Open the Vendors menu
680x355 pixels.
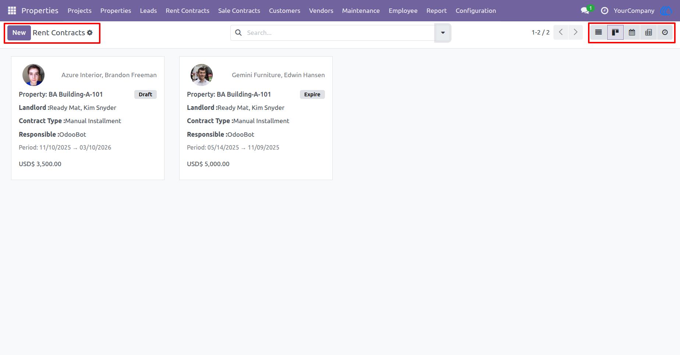click(x=321, y=11)
